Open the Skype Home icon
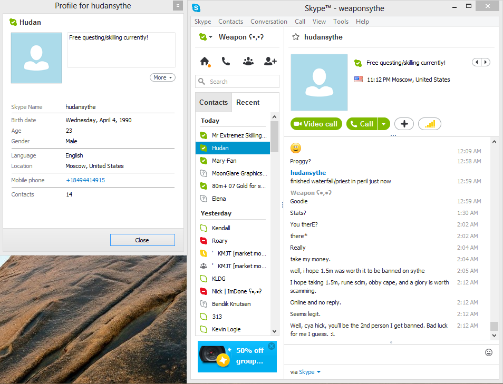The image size is (503, 384). click(205, 61)
